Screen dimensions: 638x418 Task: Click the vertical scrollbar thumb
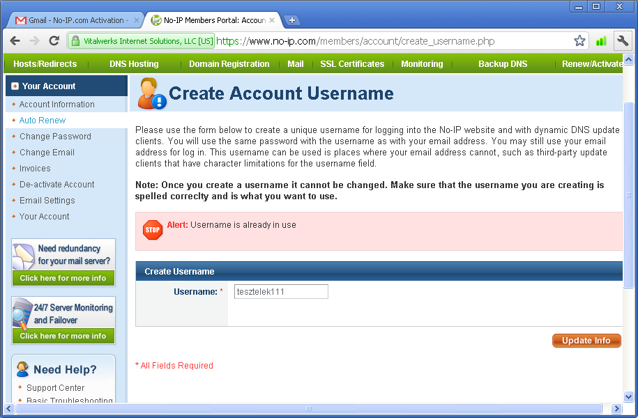629,195
